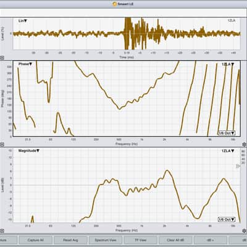The image size is (247, 247).
Task: Collapse phase pane with left circle icon
Action: click(2, 144)
